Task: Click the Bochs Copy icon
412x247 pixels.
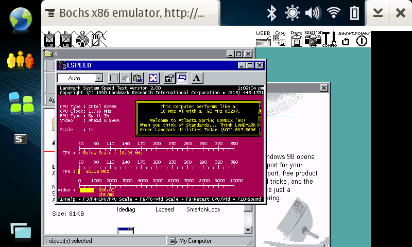Action: pyautogui.click(x=280, y=39)
